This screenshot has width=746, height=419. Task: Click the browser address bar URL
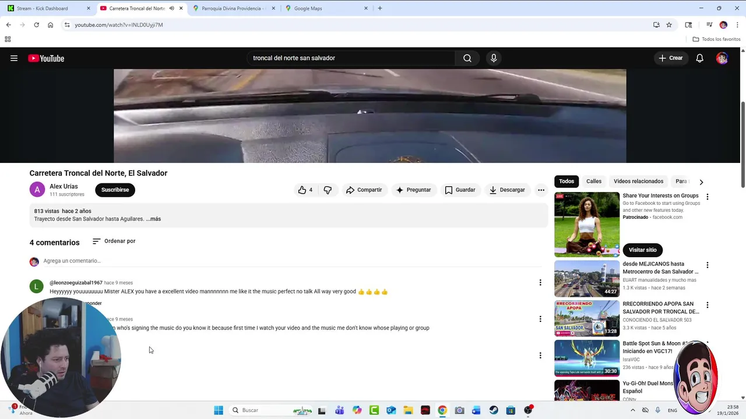point(119,25)
